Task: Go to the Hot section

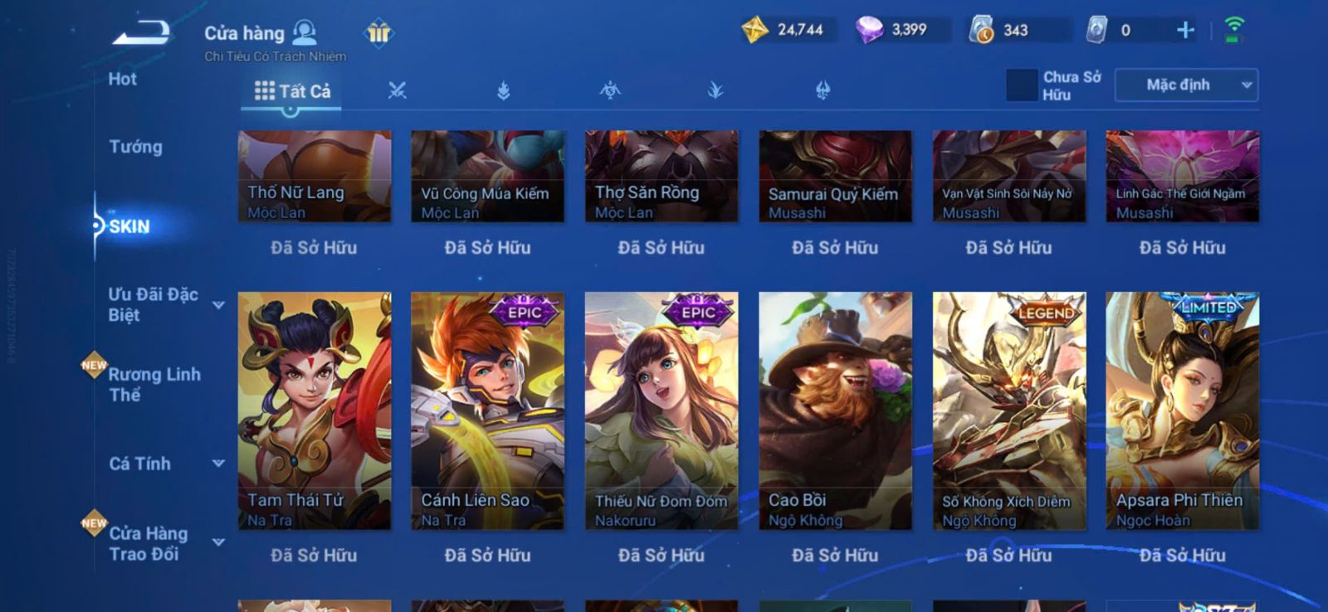Action: 123,79
